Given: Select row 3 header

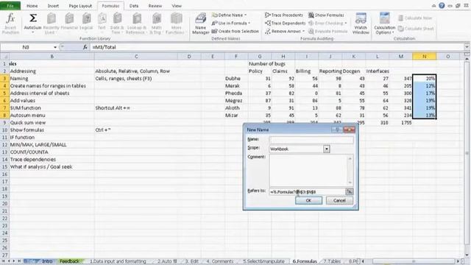Looking at the screenshot, I should (x=4, y=79).
